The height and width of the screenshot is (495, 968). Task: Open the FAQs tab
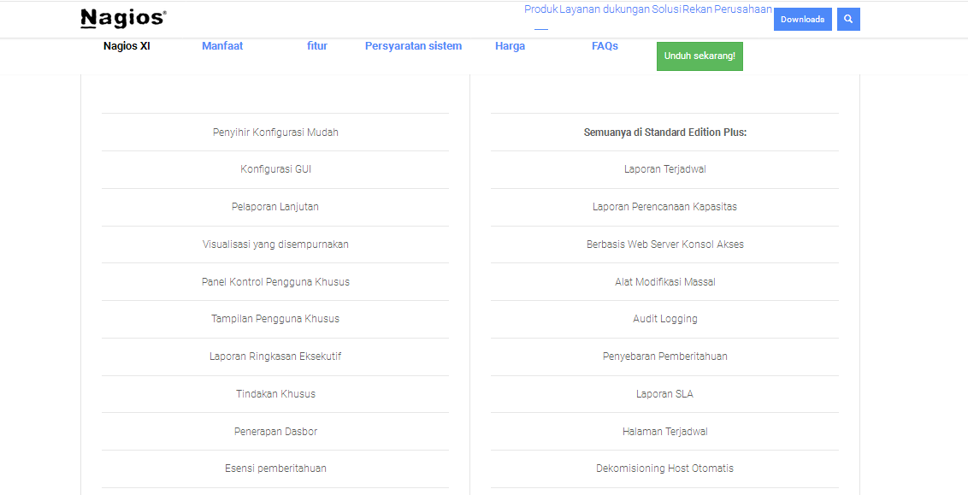tap(605, 46)
